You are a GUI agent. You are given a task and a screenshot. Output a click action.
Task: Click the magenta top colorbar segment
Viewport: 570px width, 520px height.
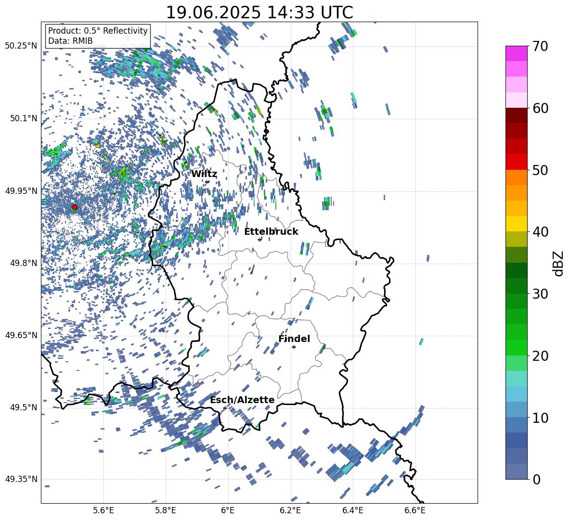pyautogui.click(x=516, y=53)
